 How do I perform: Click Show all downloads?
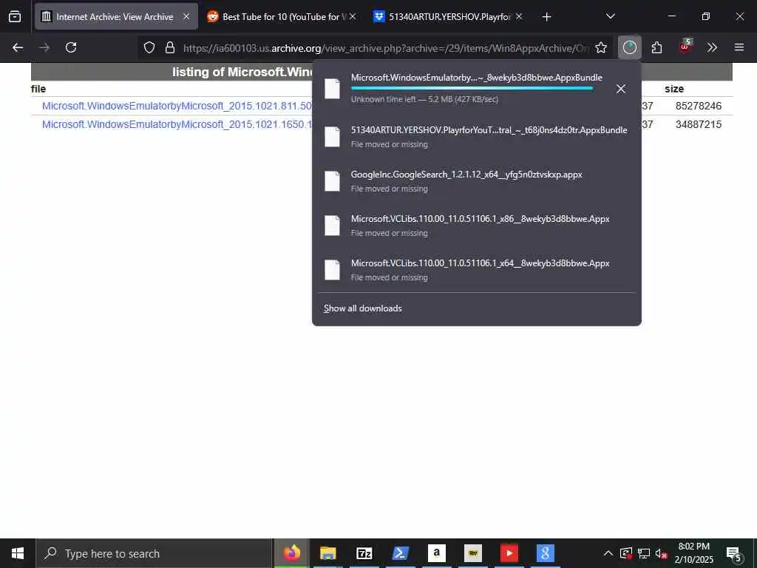click(362, 308)
